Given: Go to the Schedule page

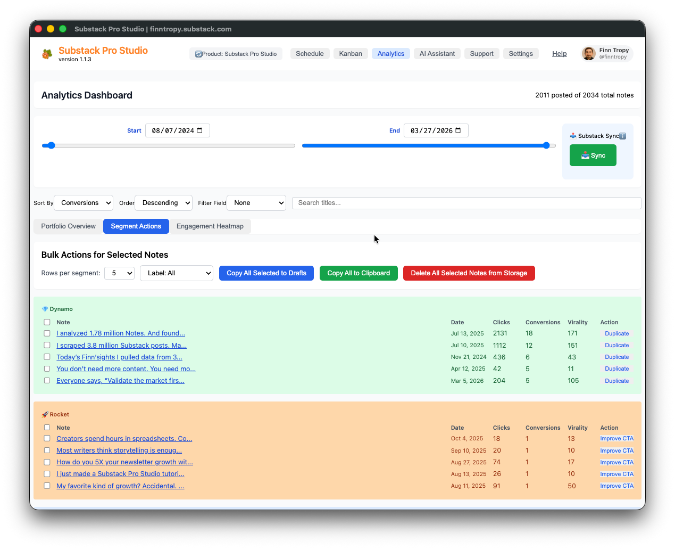Looking at the screenshot, I should point(310,54).
